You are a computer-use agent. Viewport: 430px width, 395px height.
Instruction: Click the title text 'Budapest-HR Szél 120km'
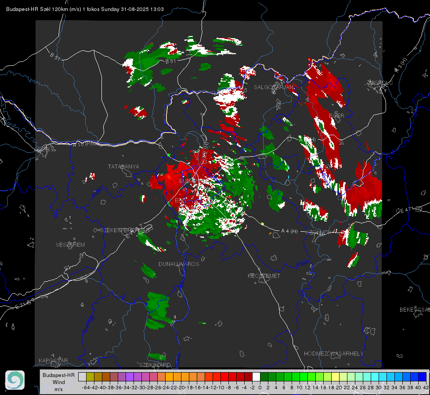click(37, 9)
